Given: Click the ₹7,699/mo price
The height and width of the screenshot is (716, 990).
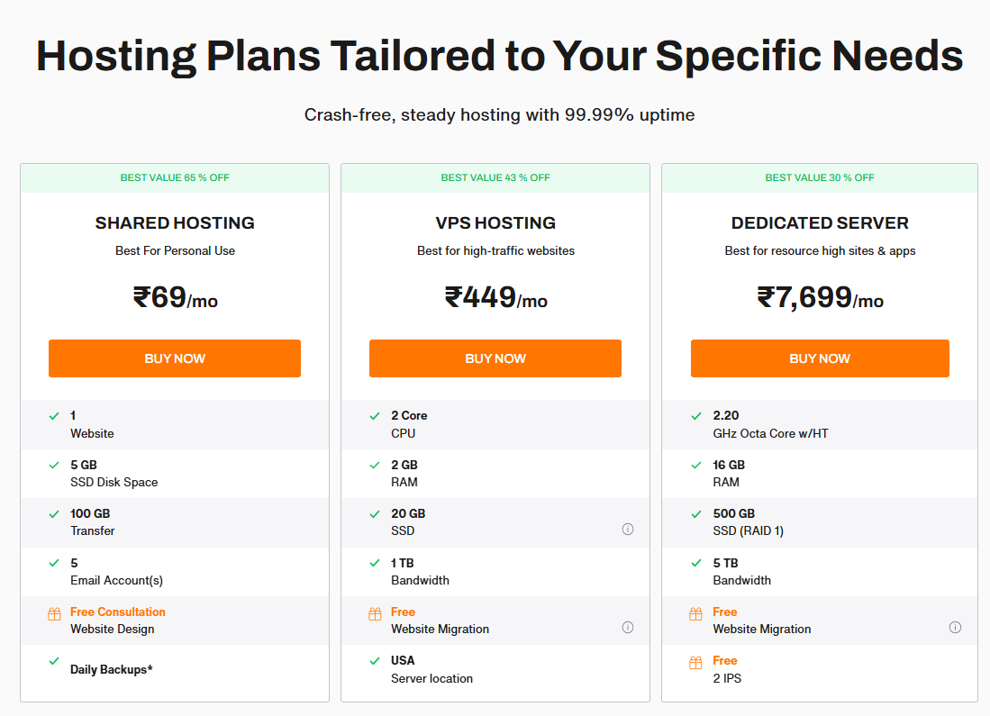Looking at the screenshot, I should click(x=820, y=297).
